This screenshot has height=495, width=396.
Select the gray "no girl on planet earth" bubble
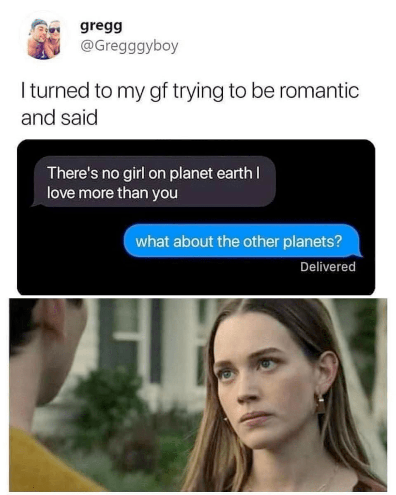[154, 181]
